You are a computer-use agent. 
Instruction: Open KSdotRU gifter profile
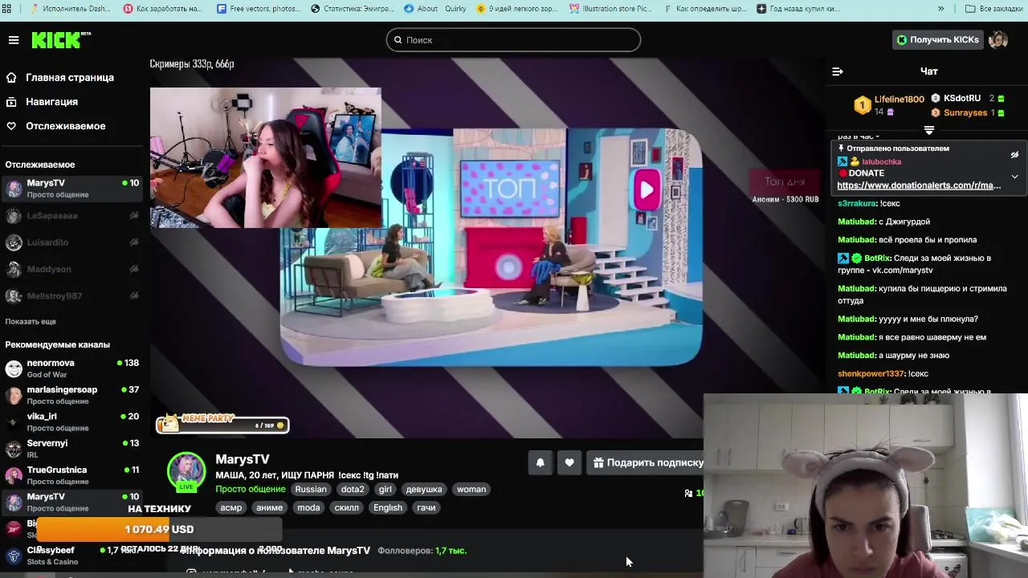(961, 98)
